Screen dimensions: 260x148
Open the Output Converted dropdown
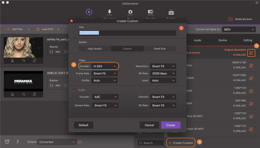57,142
